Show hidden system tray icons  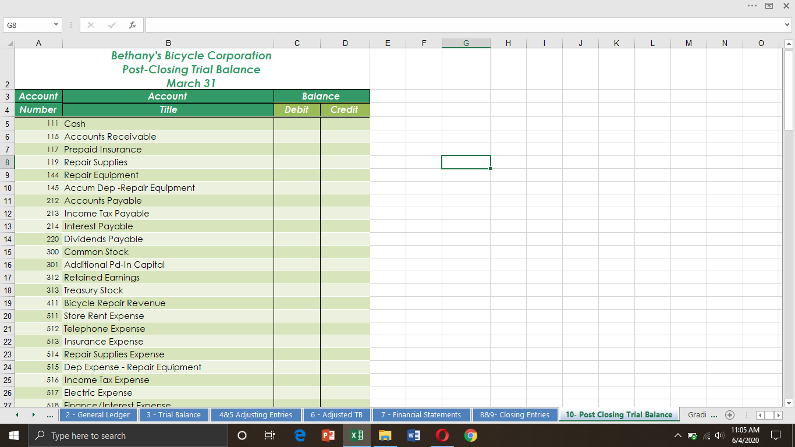677,436
